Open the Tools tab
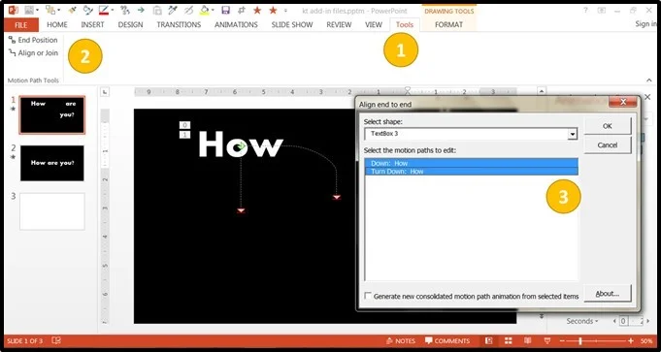Image resolution: width=661 pixels, height=352 pixels. pos(405,25)
